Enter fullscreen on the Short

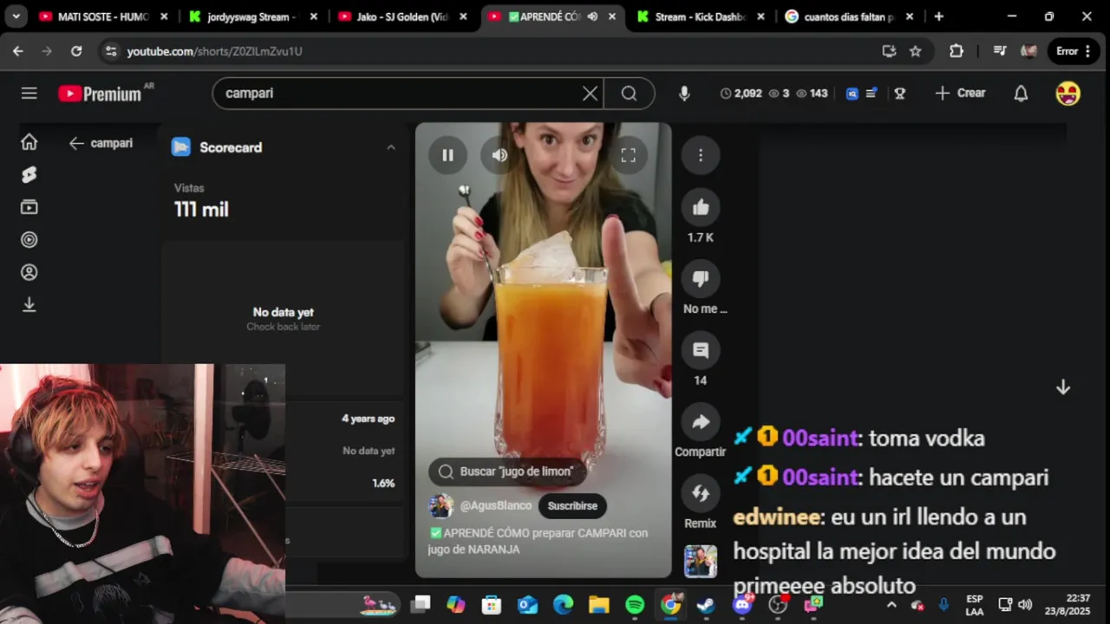click(x=629, y=155)
